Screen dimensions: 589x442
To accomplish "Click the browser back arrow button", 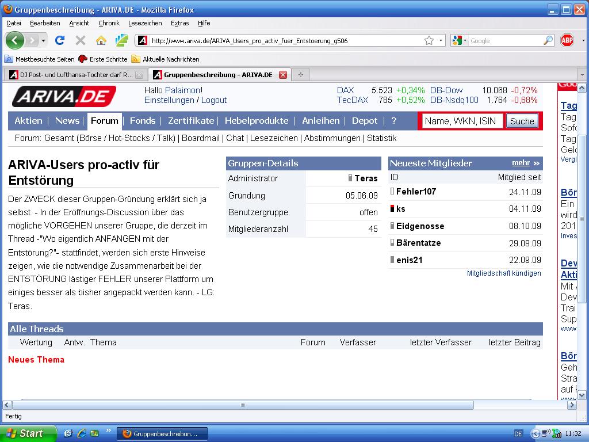I will click(14, 40).
